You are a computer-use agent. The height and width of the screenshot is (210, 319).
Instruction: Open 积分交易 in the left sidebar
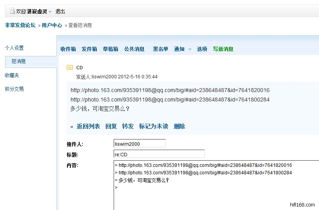[x=14, y=89]
